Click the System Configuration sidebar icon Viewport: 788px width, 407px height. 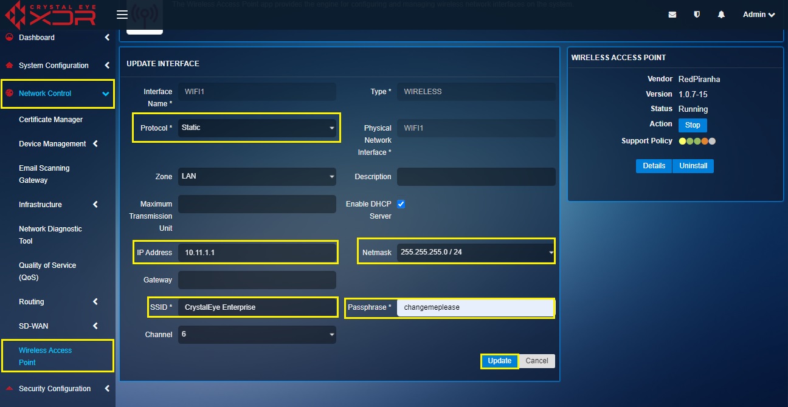[x=9, y=66]
